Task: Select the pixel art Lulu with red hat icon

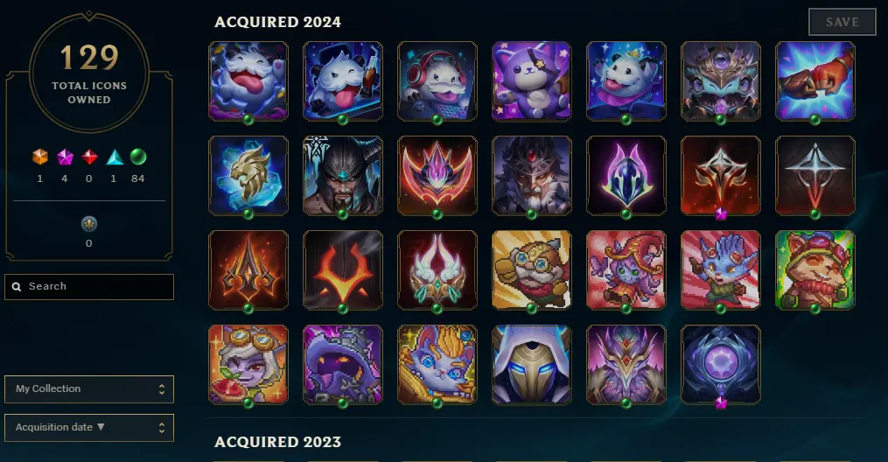Action: pyautogui.click(x=626, y=270)
